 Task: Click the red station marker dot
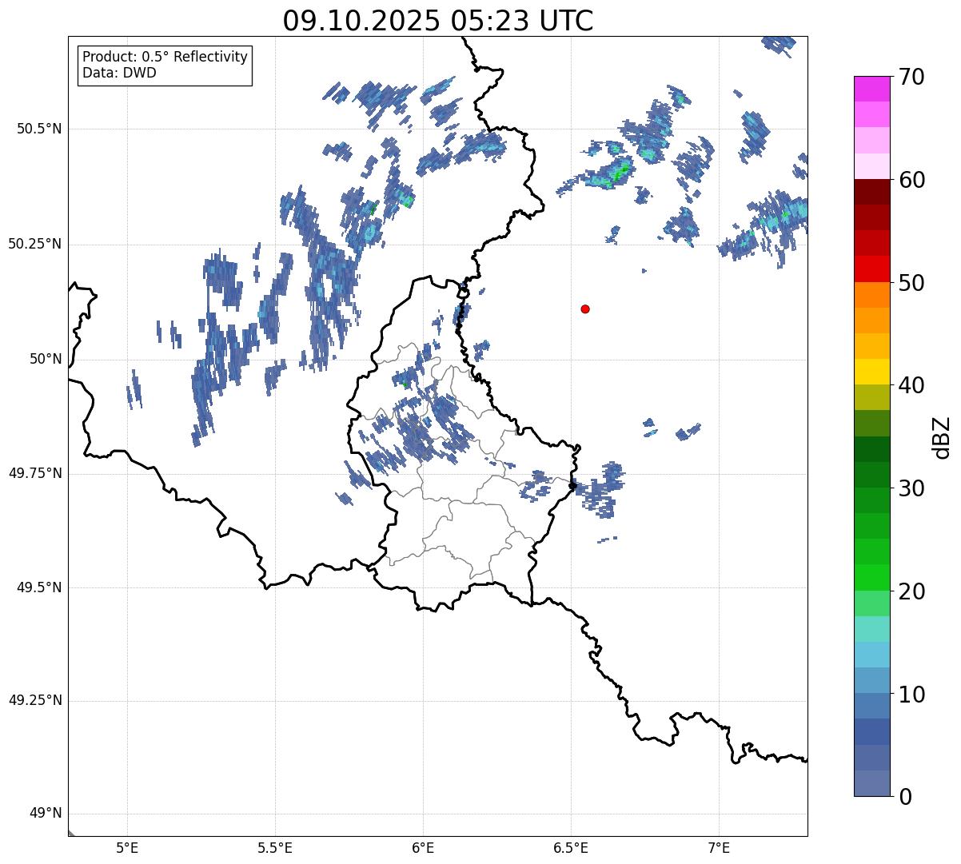585,309
